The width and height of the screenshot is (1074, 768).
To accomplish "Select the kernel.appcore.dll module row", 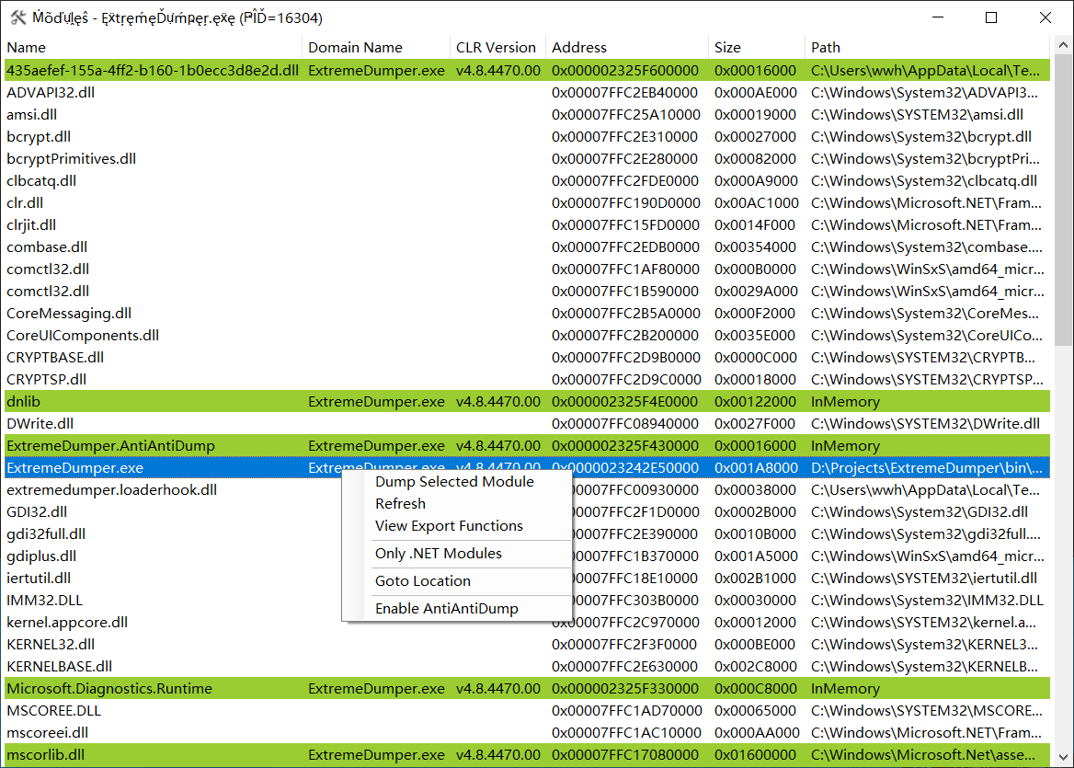I will (527, 622).
